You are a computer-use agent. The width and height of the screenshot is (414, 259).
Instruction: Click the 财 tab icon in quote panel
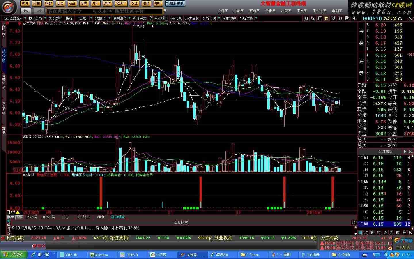[x=366, y=232]
